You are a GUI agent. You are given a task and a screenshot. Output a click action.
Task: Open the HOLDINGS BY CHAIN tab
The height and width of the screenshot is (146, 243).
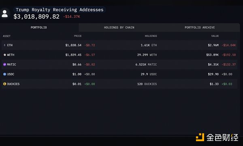click(x=119, y=27)
